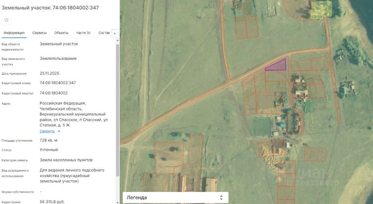Click the info panel scrollbar's down arrow

pyautogui.click(x=117, y=202)
